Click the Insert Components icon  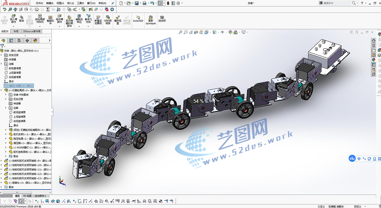13,17
